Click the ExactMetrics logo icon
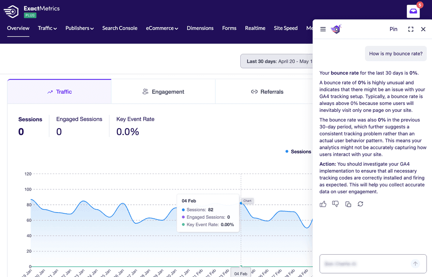 click(x=11, y=12)
